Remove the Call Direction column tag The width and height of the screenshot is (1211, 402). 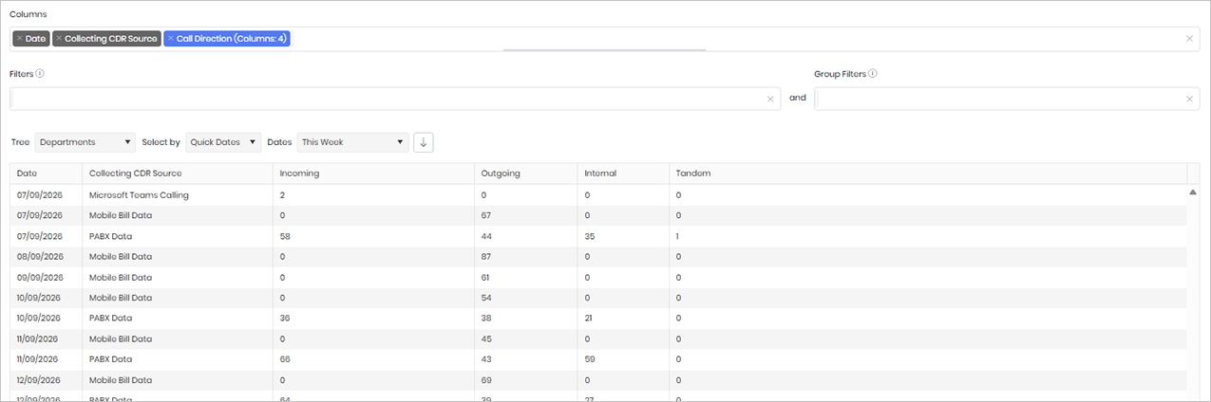pyautogui.click(x=171, y=39)
